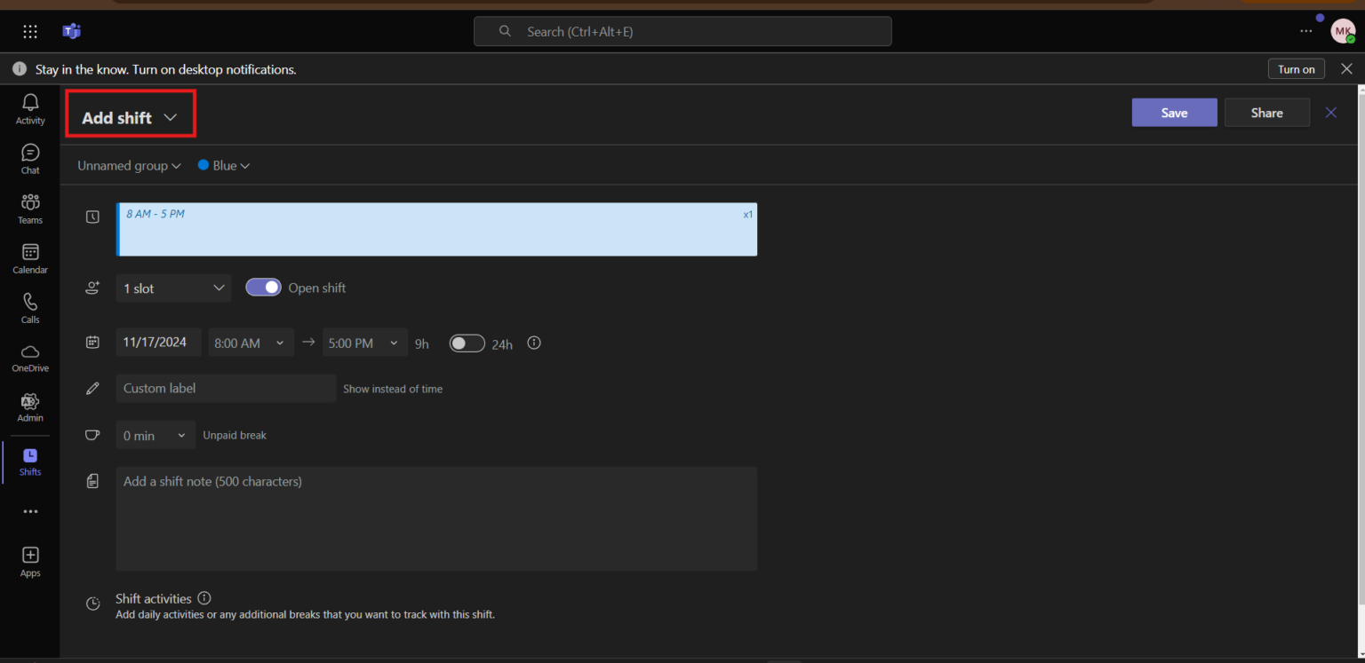Open the Blue color picker
The height and width of the screenshot is (663, 1365).
pyautogui.click(x=224, y=166)
